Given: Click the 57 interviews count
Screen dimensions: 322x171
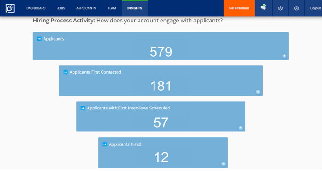Looking at the screenshot, I should (x=161, y=123).
